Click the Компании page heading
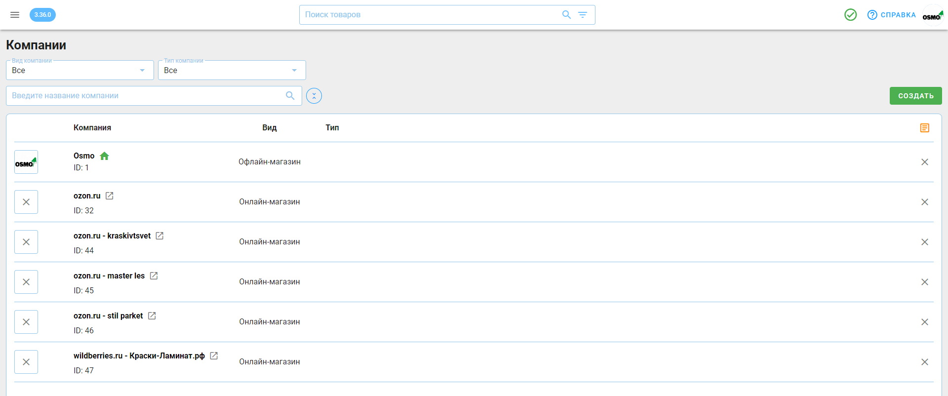The image size is (948, 396). click(x=36, y=45)
